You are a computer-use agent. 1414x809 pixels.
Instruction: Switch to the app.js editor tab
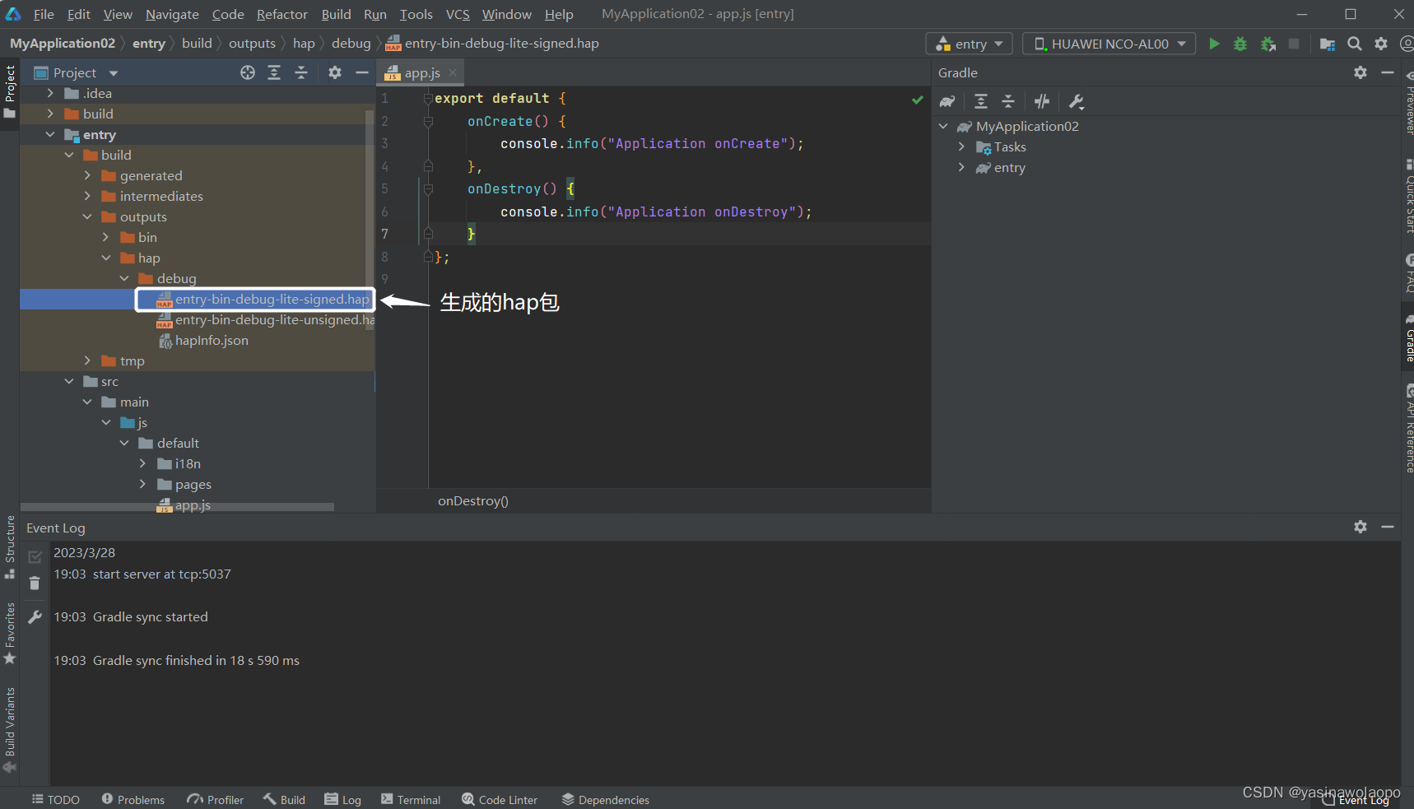click(x=421, y=72)
